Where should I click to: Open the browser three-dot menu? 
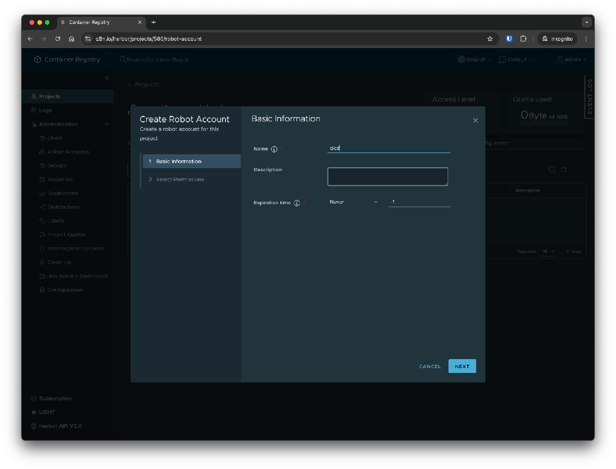pyautogui.click(x=586, y=39)
